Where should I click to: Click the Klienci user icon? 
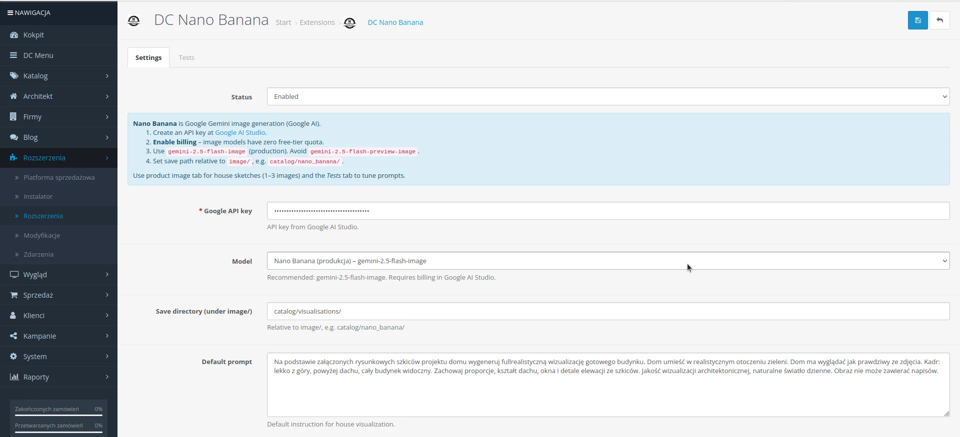(x=13, y=316)
